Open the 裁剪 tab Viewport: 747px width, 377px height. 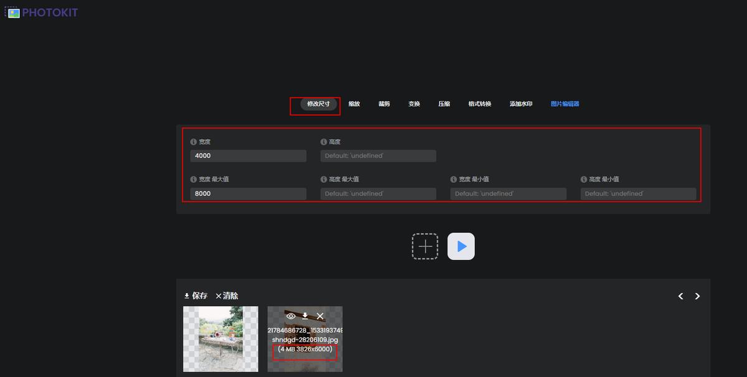(384, 104)
